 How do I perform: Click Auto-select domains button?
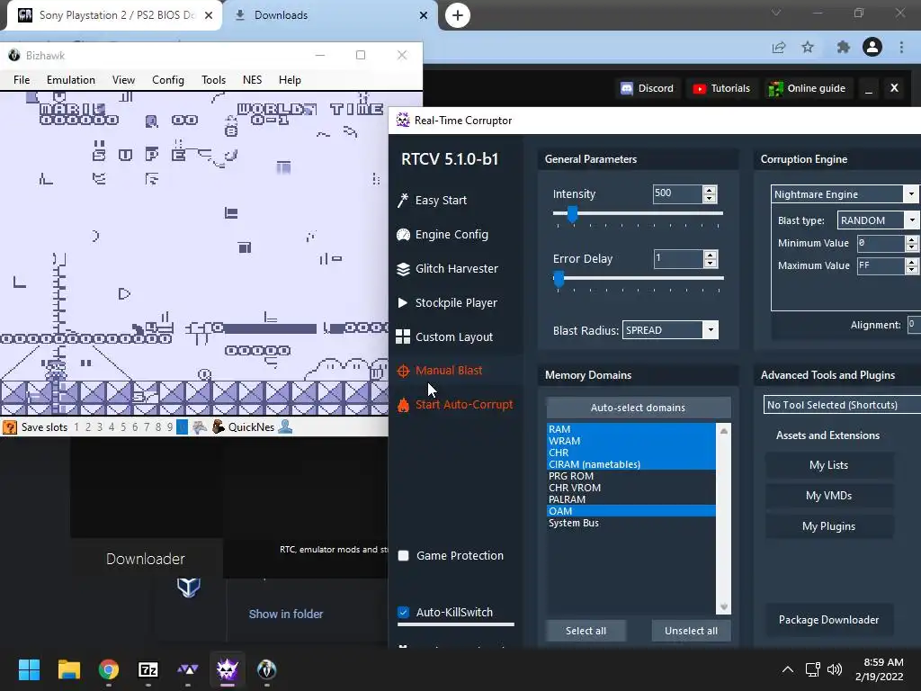point(638,408)
